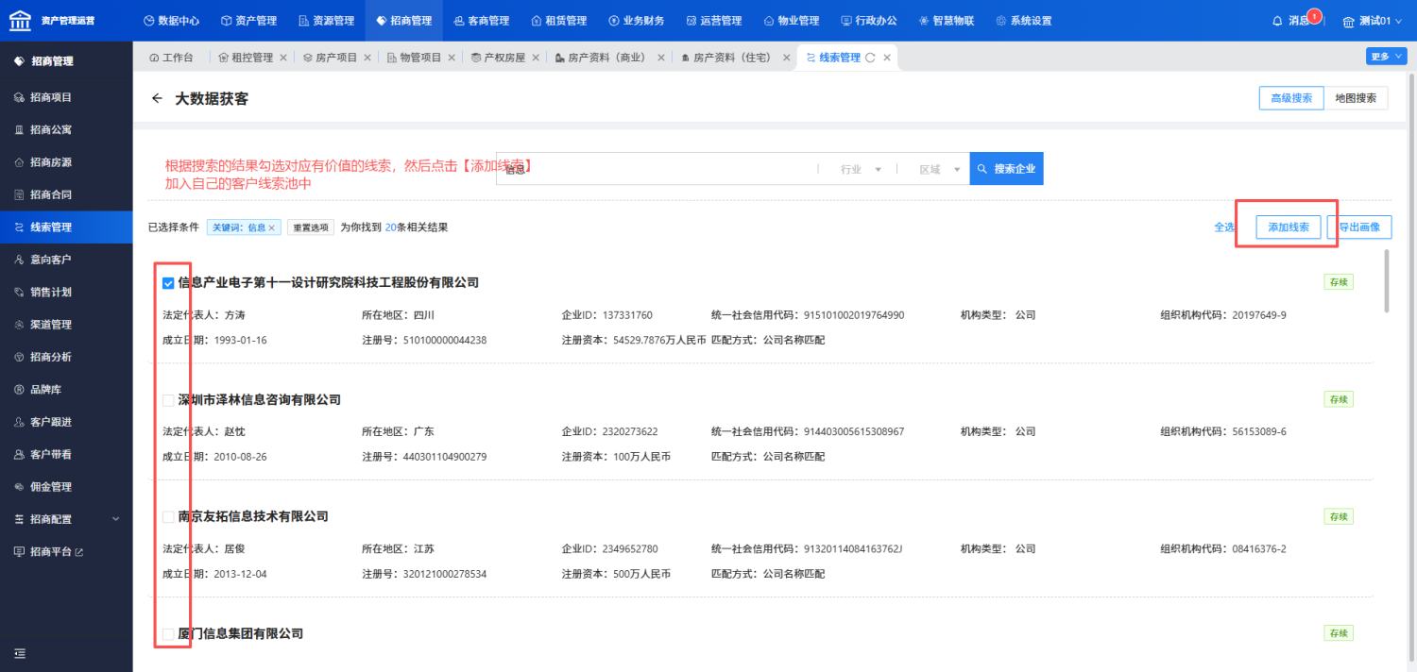Open the 系统设置 top menu
Screen dimensions: 1417x672
1023,21
